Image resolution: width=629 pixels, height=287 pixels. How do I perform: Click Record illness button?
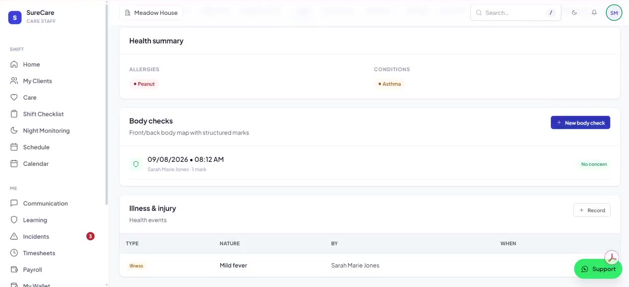point(592,210)
